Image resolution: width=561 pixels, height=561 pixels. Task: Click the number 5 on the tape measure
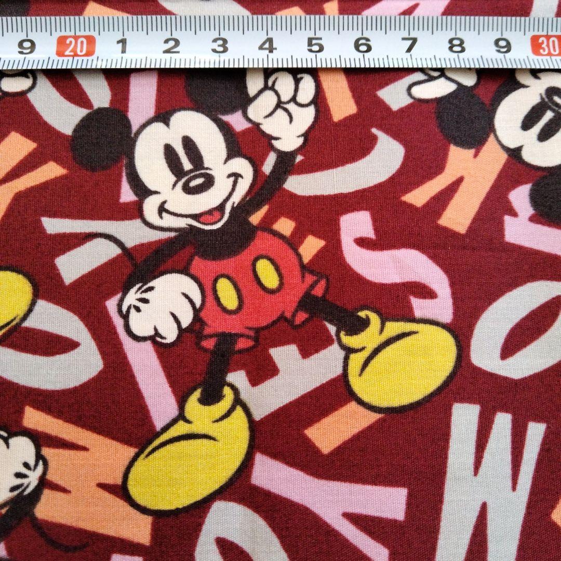point(315,45)
